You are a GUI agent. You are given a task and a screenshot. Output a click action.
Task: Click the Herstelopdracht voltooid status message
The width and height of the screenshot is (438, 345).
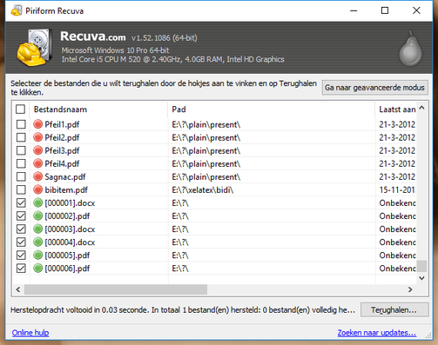[x=183, y=310]
